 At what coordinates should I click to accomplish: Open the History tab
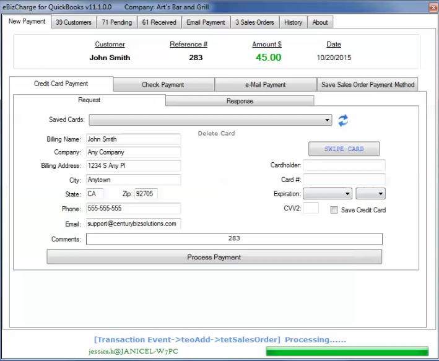pyautogui.click(x=293, y=22)
